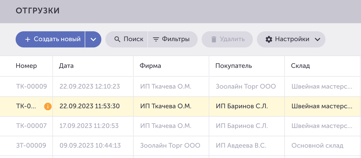Open the Фильтры panel

[x=173, y=39]
